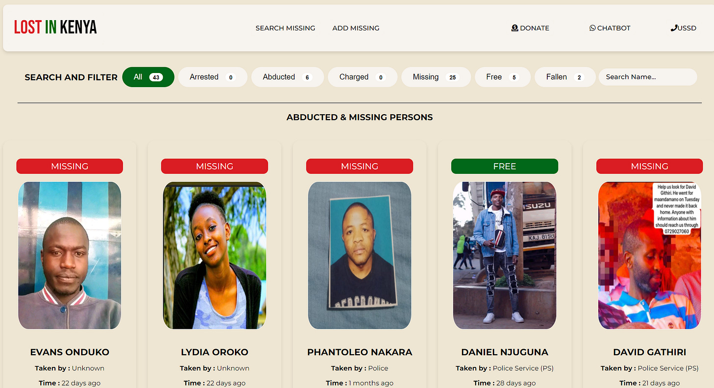Show only Missing persons filter
714x388 pixels.
[436, 77]
